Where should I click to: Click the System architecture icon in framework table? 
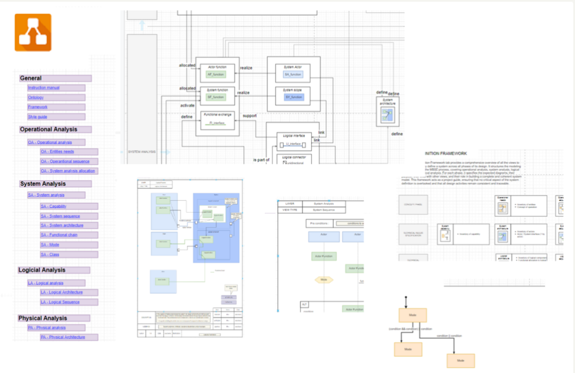click(x=502, y=237)
